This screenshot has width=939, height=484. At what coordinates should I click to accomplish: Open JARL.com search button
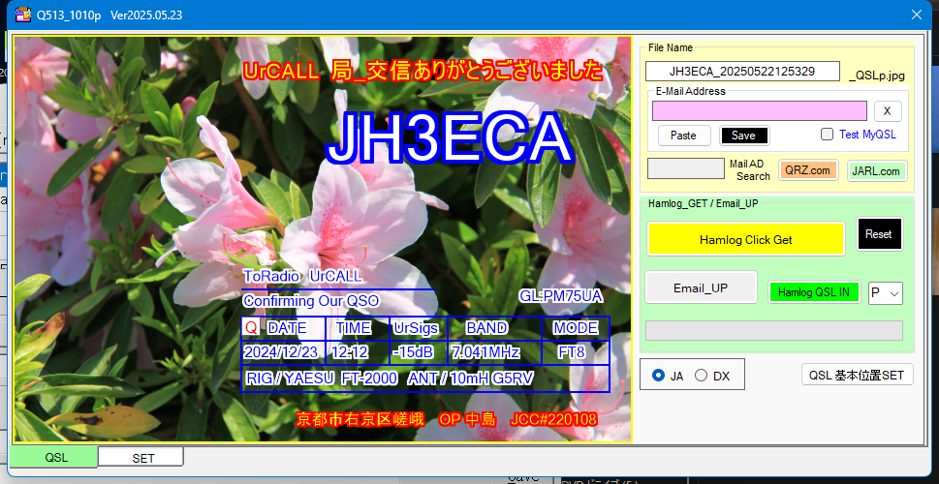877,171
